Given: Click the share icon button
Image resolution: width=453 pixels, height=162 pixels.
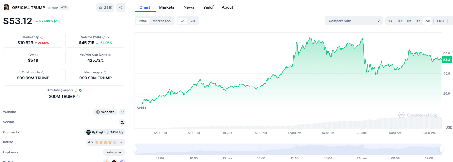Looking at the screenshot, I should 121,7.
